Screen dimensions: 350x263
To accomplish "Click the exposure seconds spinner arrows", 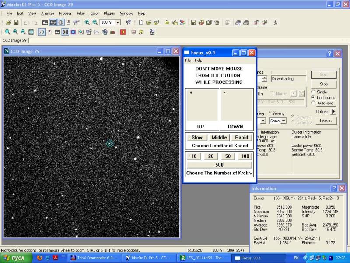I will click(x=265, y=79).
